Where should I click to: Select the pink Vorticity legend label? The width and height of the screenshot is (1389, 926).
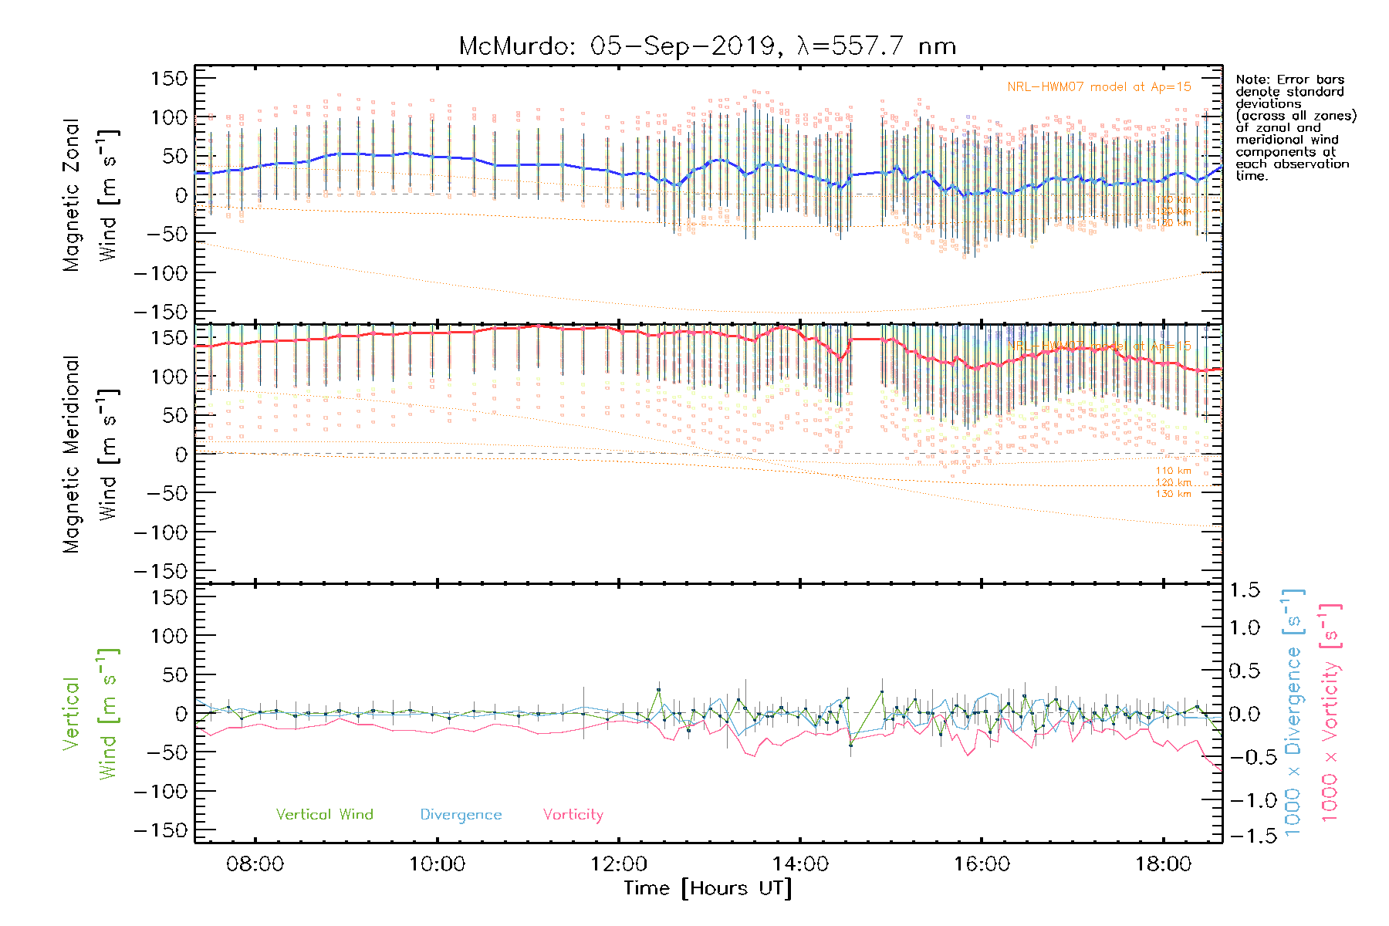(x=573, y=815)
